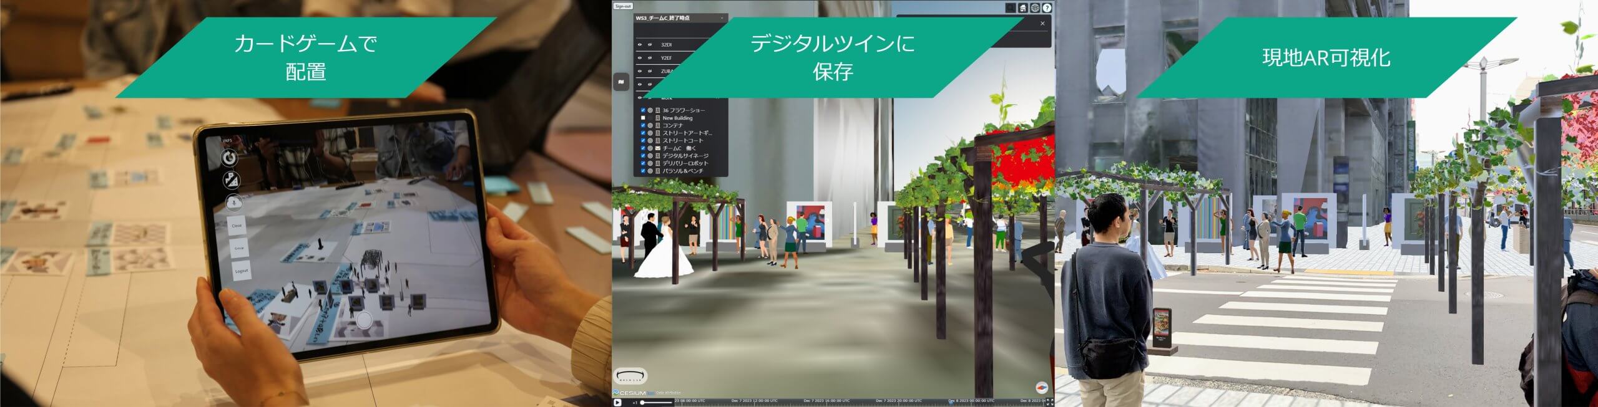
Task: Click the target icon beside パラソル&ベンチ
Action: [x=650, y=171]
